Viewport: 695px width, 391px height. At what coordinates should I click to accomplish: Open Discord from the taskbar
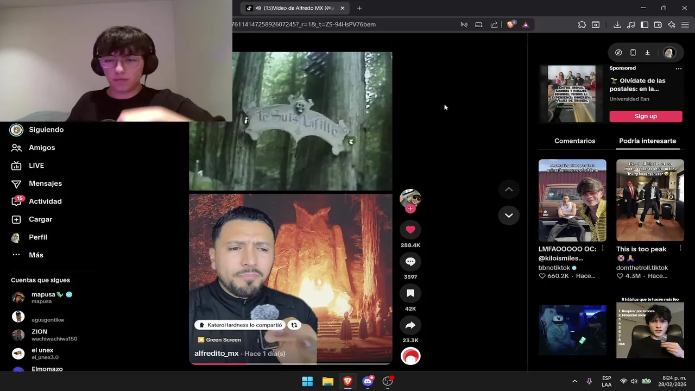click(368, 381)
